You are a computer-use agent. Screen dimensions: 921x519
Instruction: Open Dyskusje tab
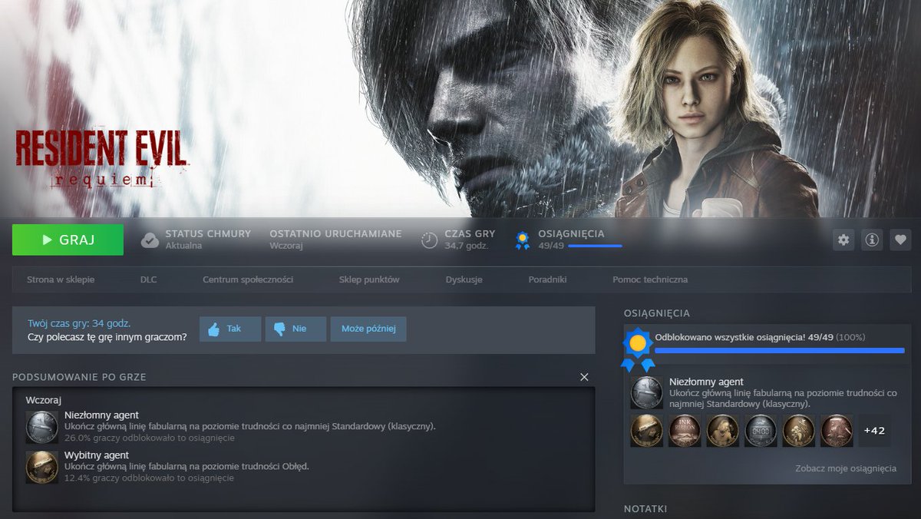(x=464, y=279)
